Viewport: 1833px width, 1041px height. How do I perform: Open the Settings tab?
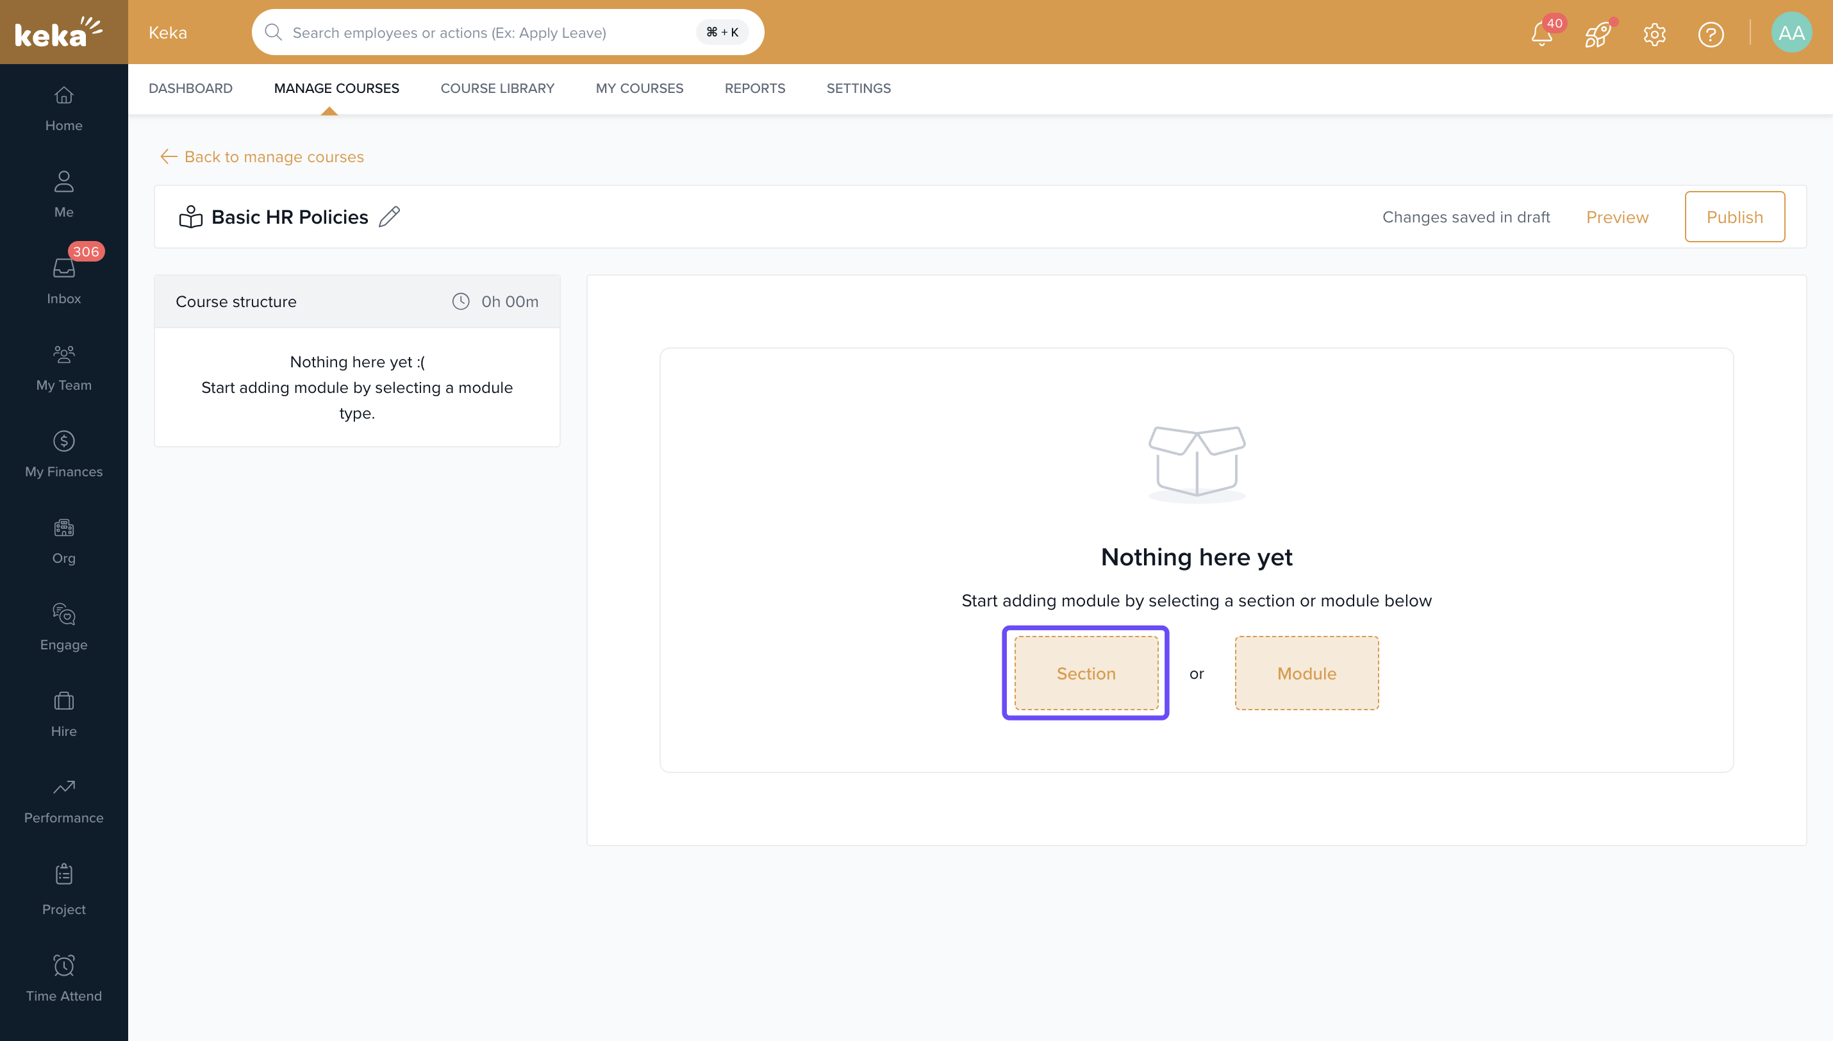click(858, 88)
